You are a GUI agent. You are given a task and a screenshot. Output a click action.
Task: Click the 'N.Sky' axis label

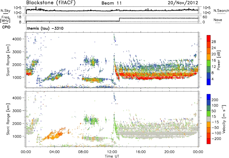[5, 11]
